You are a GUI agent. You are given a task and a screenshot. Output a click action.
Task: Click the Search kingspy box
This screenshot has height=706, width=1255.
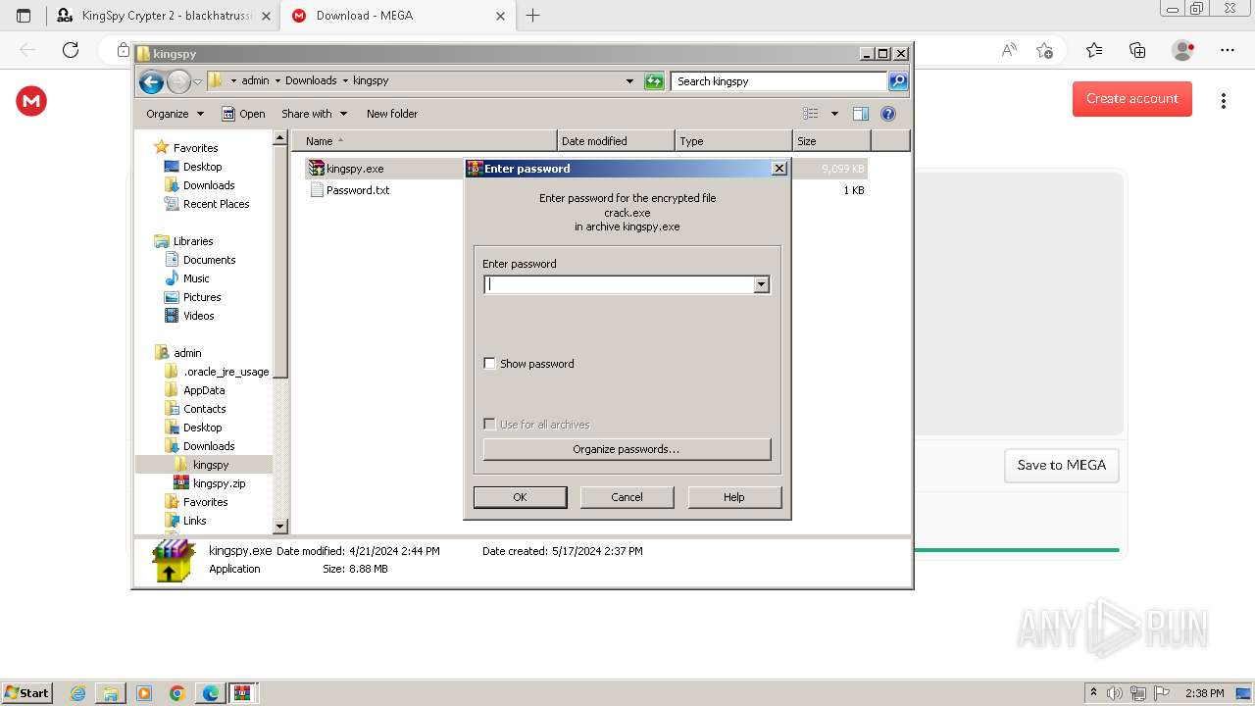[x=779, y=81]
